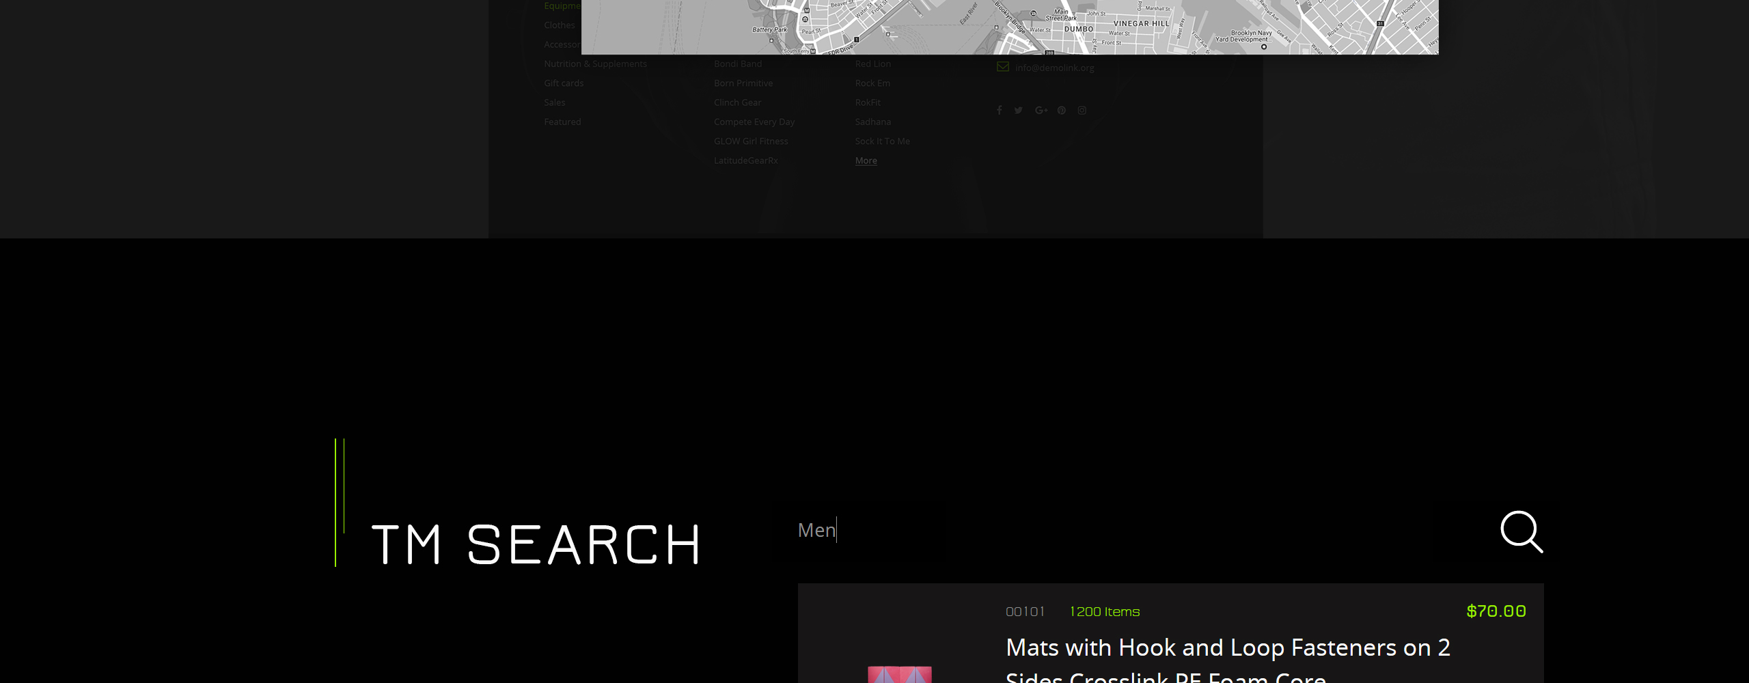1749x683 pixels.
Task: Open the Nutrition & Supplements category
Action: click(x=595, y=64)
